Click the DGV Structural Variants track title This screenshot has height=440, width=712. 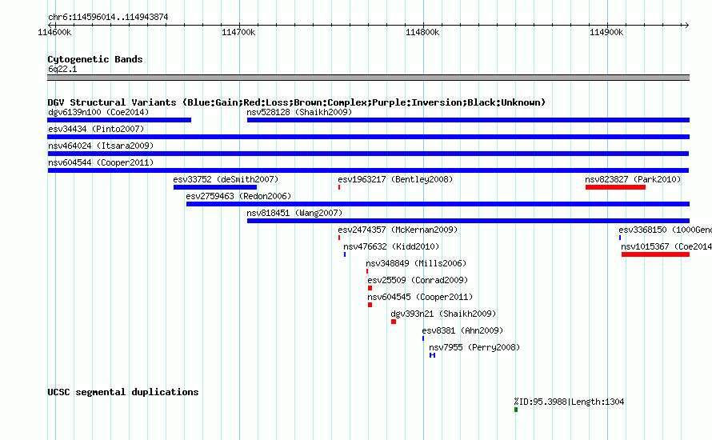point(297,102)
